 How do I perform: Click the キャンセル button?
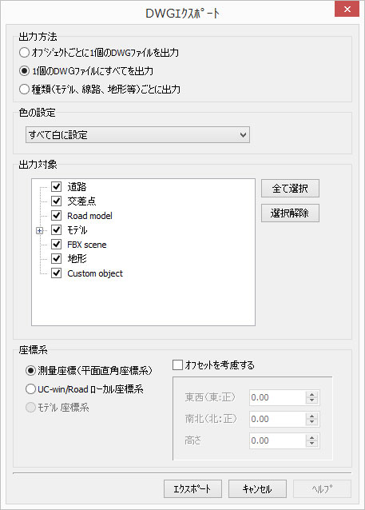(257, 489)
